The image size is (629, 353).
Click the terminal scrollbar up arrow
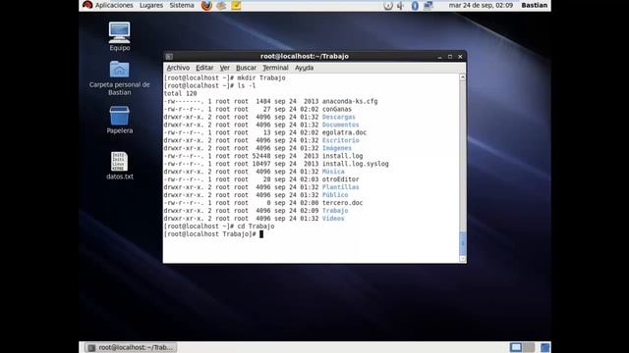click(x=463, y=76)
